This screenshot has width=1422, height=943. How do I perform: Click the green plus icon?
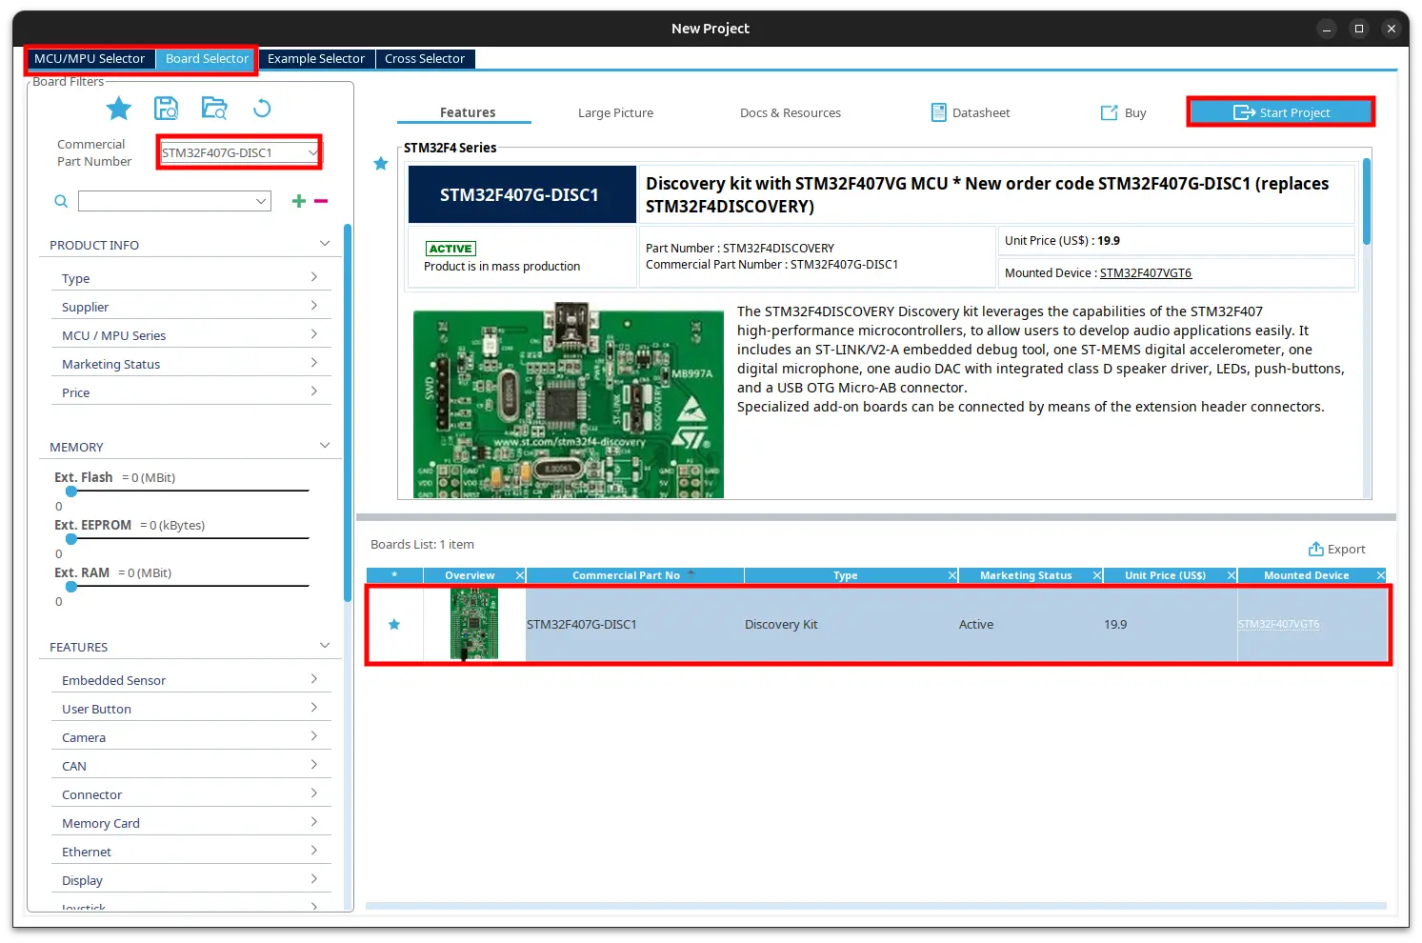tap(299, 201)
